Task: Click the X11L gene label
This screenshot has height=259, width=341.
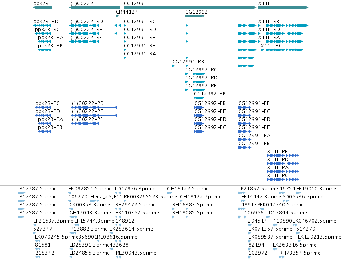Action: [x=264, y=4]
